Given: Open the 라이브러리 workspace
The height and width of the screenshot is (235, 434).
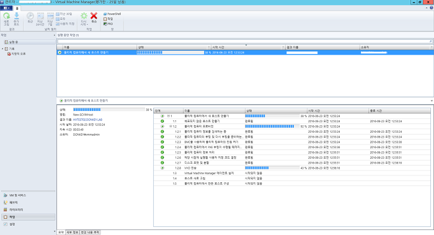Looking at the screenshot, I should [29, 210].
